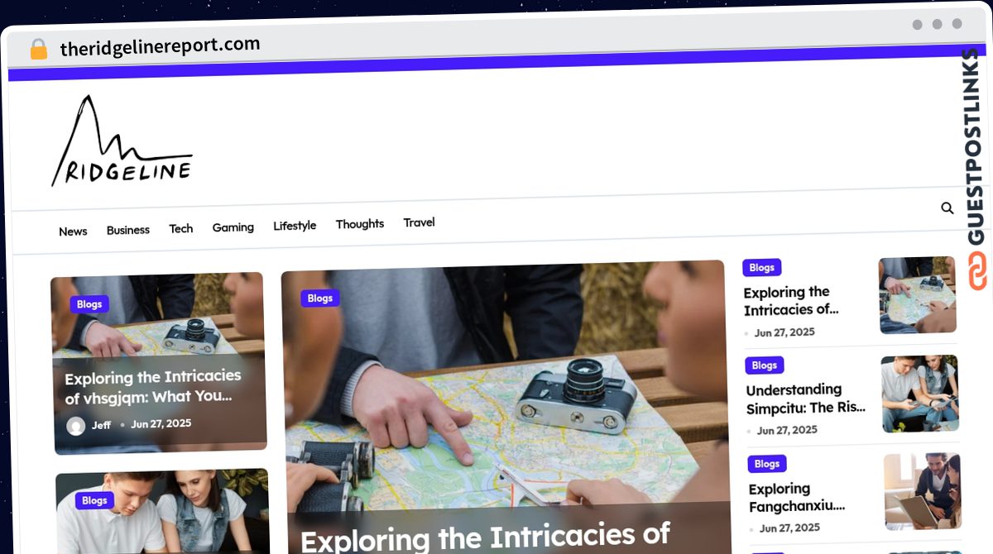The image size is (993, 554).
Task: Select the Travel menu item
Action: pyautogui.click(x=419, y=222)
